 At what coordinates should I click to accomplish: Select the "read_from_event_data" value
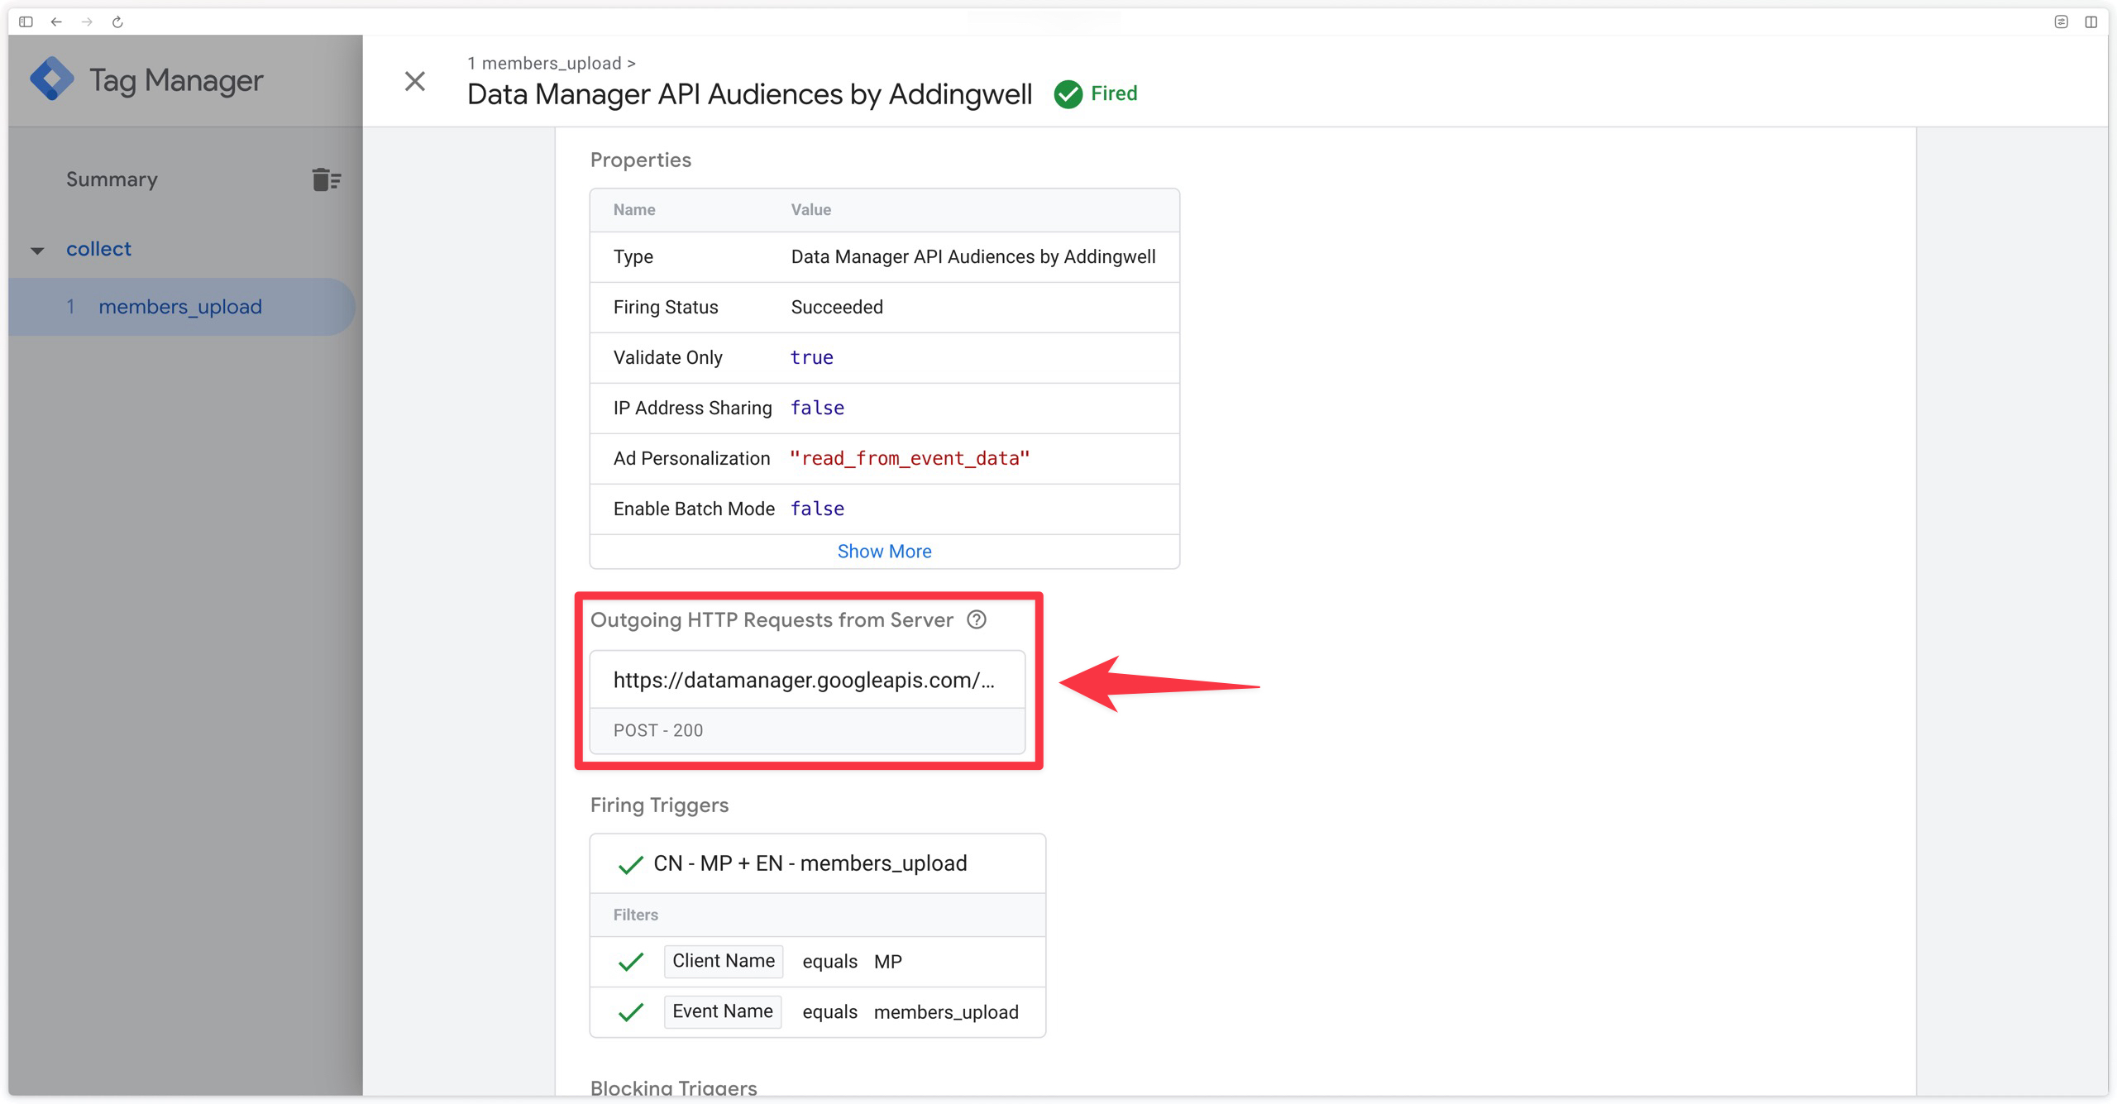pyautogui.click(x=910, y=458)
